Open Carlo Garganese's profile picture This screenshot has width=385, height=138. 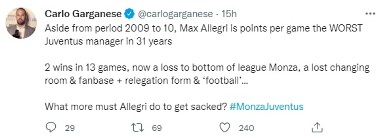21,23
